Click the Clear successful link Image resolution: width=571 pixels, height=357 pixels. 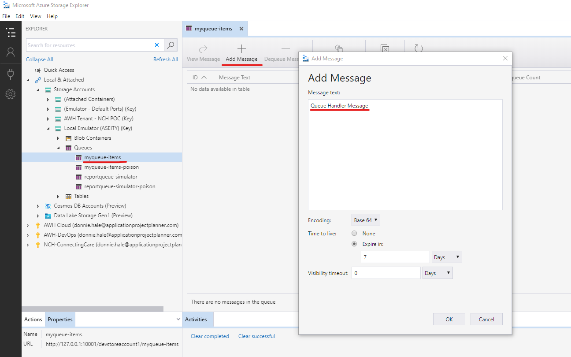coord(256,336)
